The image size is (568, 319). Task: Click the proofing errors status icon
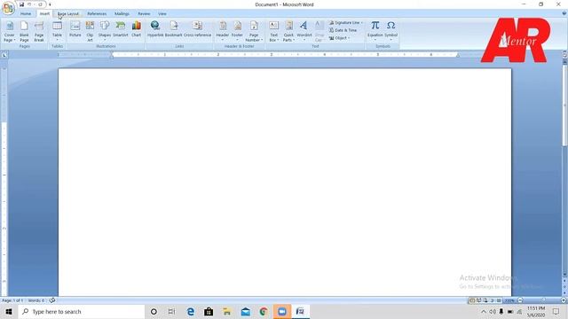pyautogui.click(x=52, y=300)
